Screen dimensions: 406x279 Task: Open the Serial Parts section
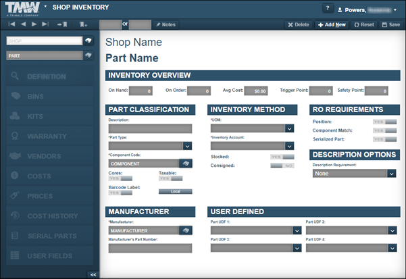[x=50, y=236]
